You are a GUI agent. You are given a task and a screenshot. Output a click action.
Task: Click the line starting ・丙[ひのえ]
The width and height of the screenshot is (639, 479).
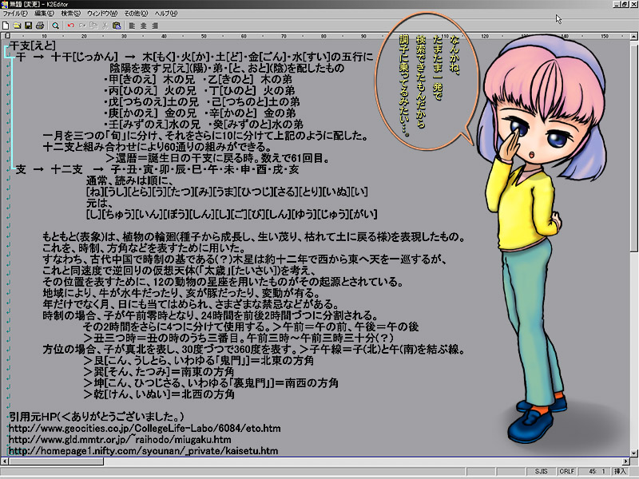(x=199, y=90)
